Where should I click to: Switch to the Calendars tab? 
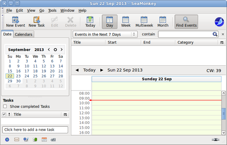point(23,34)
